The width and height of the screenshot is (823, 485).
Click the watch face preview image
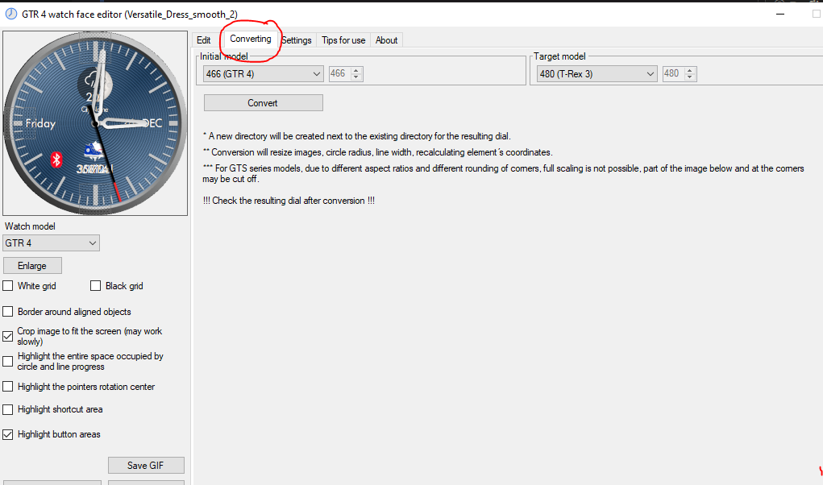click(x=95, y=123)
